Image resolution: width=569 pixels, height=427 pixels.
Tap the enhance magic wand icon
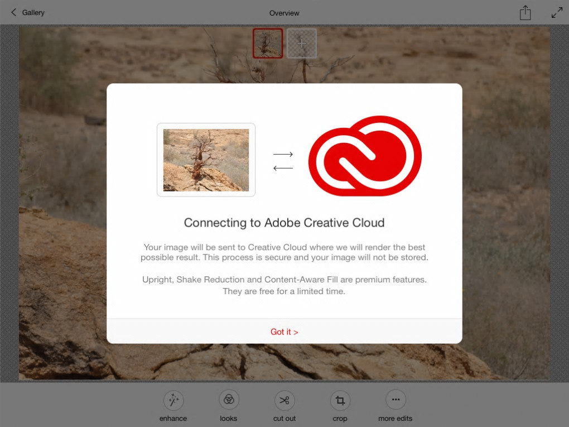[173, 400]
